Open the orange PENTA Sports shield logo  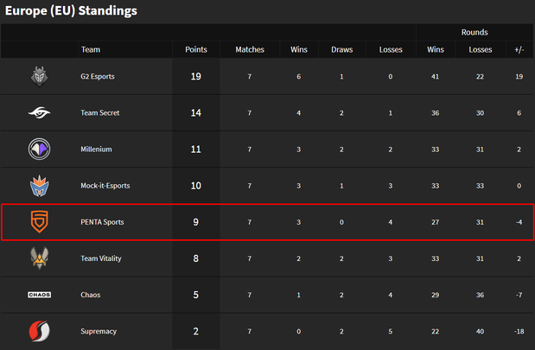pyautogui.click(x=39, y=222)
